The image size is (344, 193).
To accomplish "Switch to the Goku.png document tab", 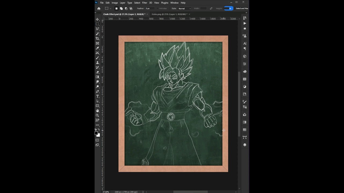I will pyautogui.click(x=169, y=14).
